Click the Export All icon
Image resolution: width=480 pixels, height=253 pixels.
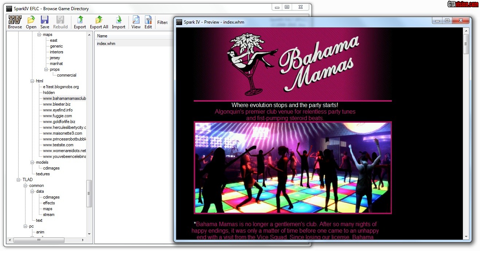click(x=99, y=22)
